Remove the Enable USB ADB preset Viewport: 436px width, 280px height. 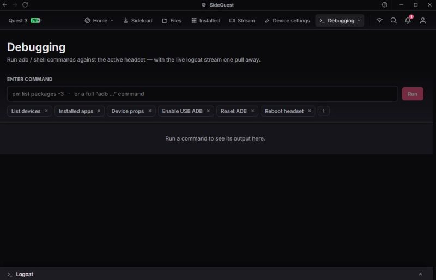click(x=208, y=111)
